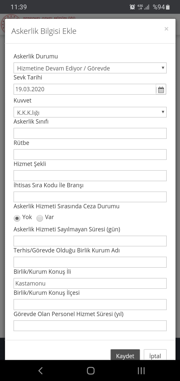Tap the battery icon in status bar
The width and height of the screenshot is (180, 381).
(168, 7)
